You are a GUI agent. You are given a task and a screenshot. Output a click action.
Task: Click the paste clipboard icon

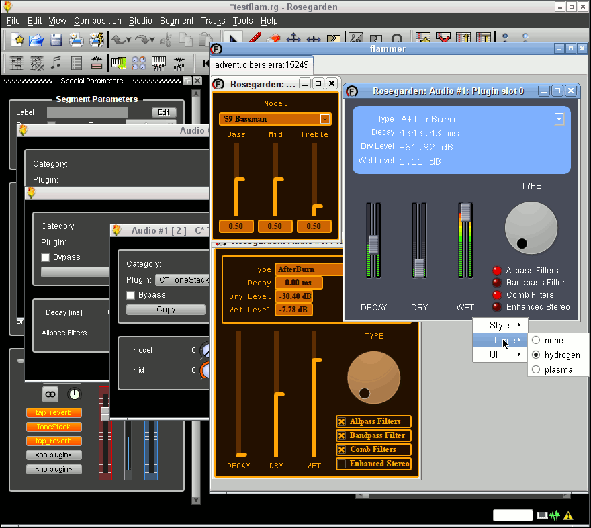pyautogui.click(x=205, y=39)
